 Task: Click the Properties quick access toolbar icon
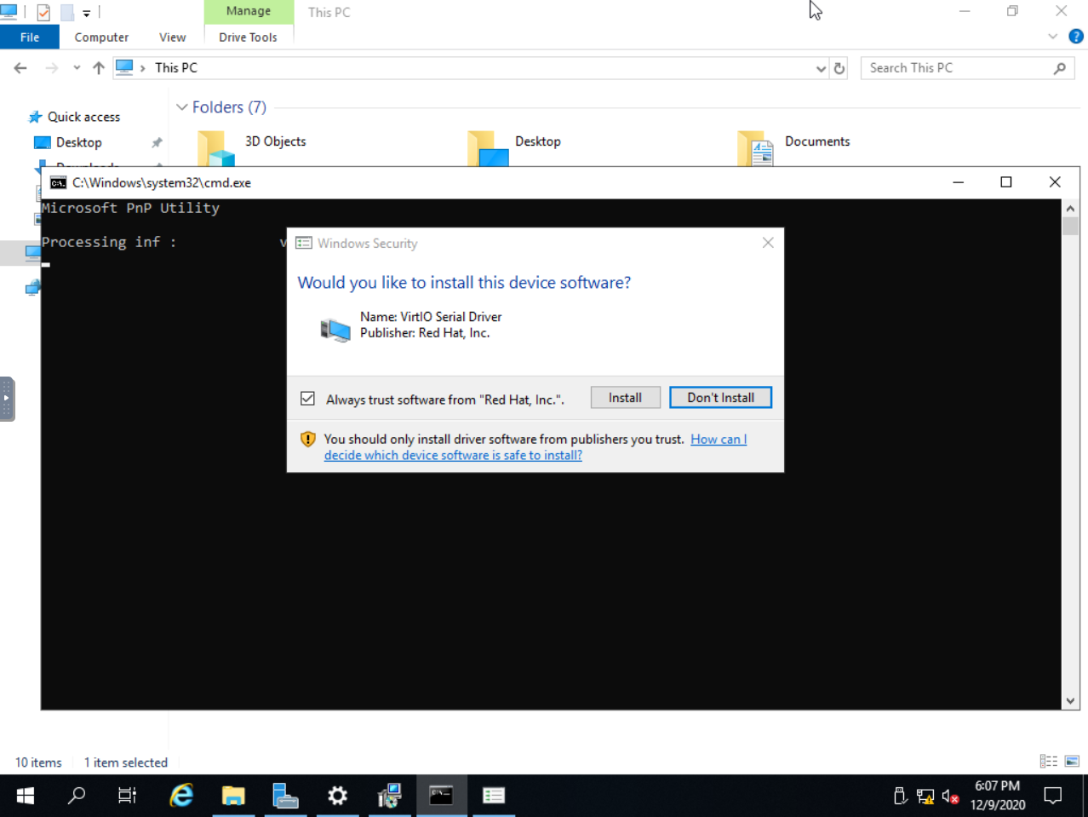coord(43,12)
